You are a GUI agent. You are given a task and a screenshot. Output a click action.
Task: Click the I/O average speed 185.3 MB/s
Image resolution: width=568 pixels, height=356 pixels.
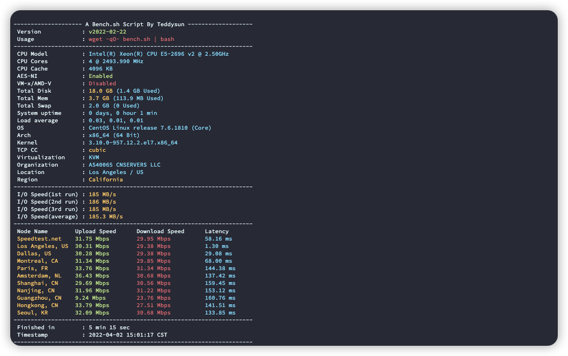click(x=106, y=217)
